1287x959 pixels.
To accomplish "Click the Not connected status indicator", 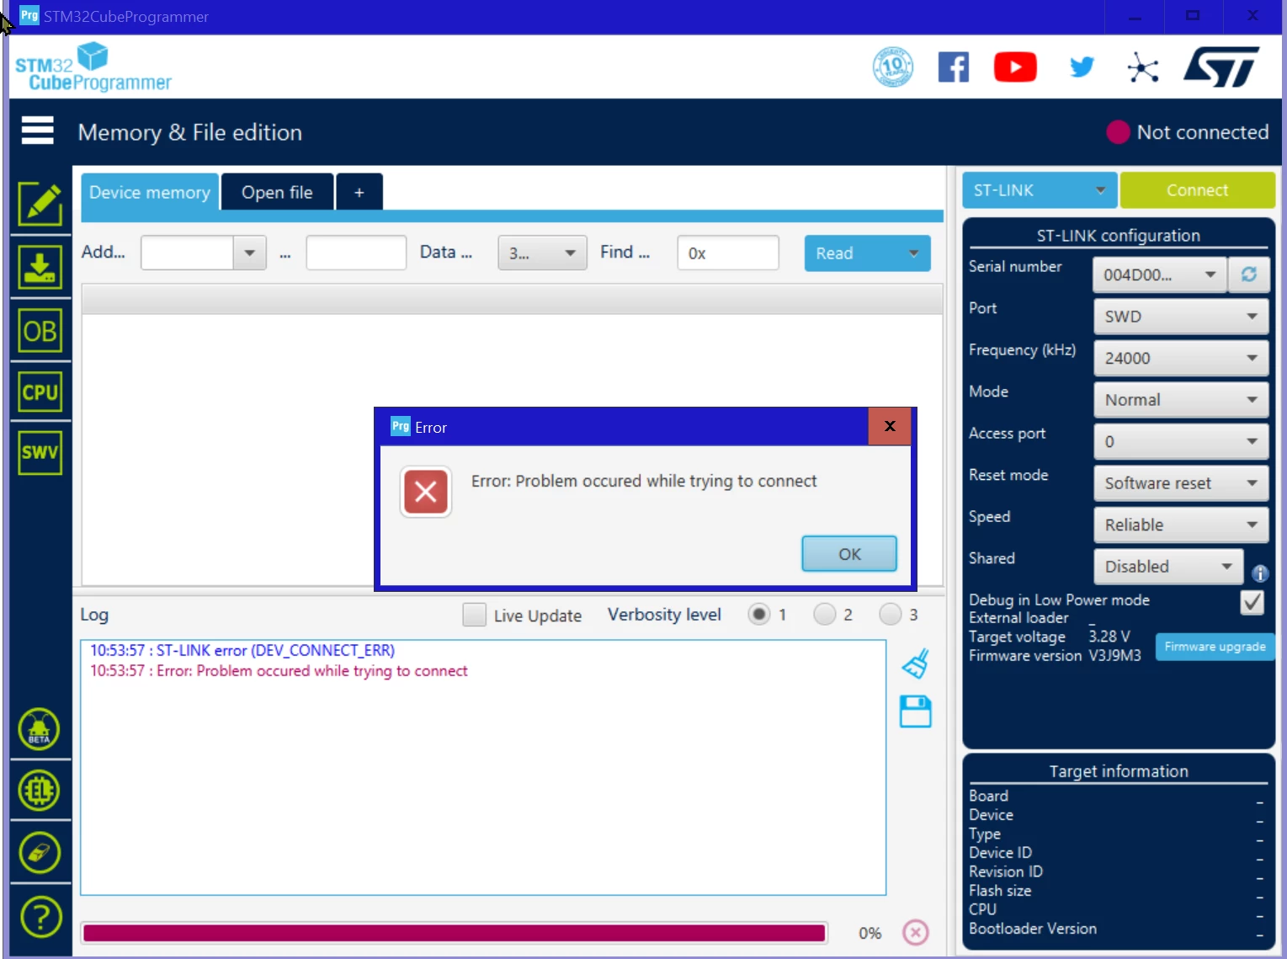I will coord(1188,132).
